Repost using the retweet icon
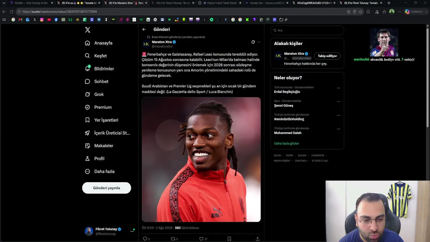The height and width of the screenshot is (242, 430). [x=173, y=239]
